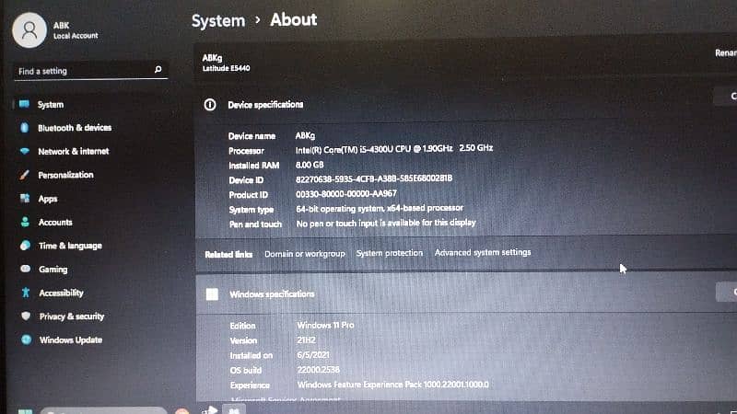This screenshot has height=414, width=737.
Task: Select the Installed RAM value 8.00 GB
Action: click(310, 165)
